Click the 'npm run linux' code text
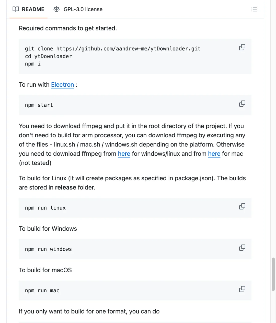Image resolution: width=276 pixels, height=323 pixels. coord(45,208)
